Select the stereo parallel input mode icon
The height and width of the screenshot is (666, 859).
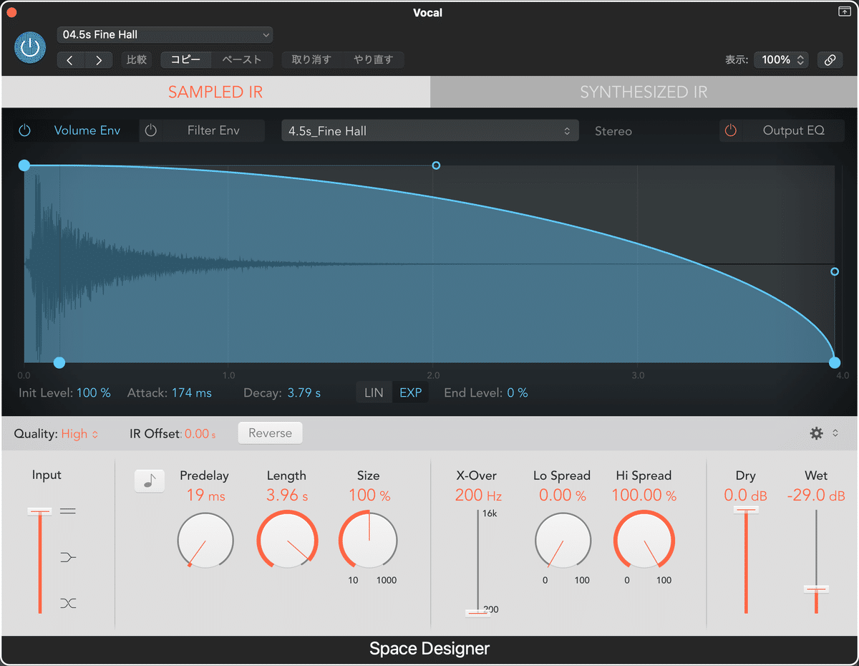[x=68, y=511]
